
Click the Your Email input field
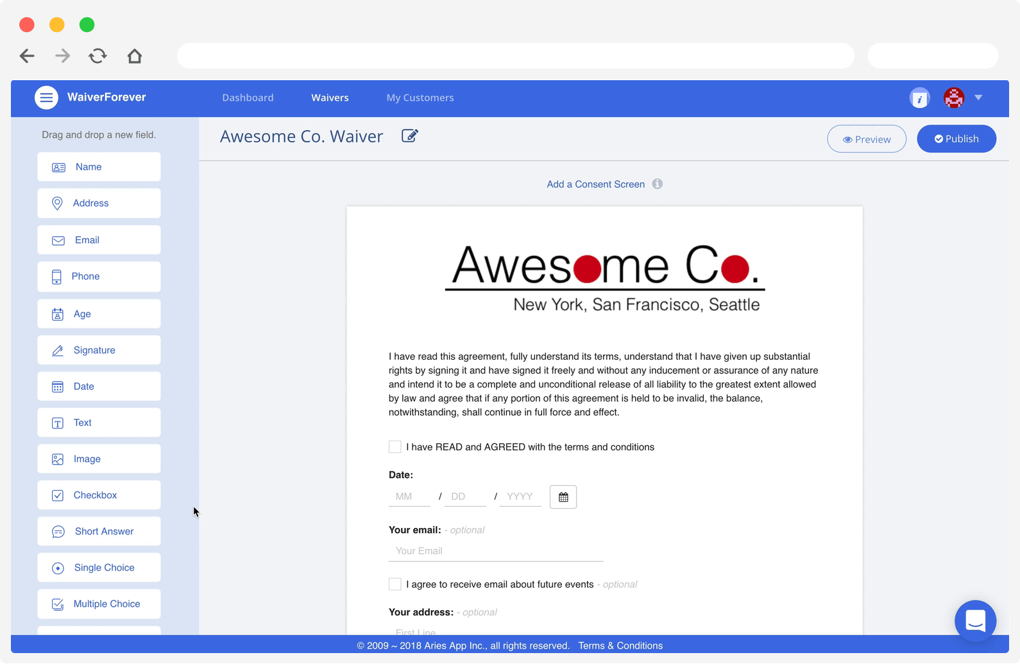496,551
